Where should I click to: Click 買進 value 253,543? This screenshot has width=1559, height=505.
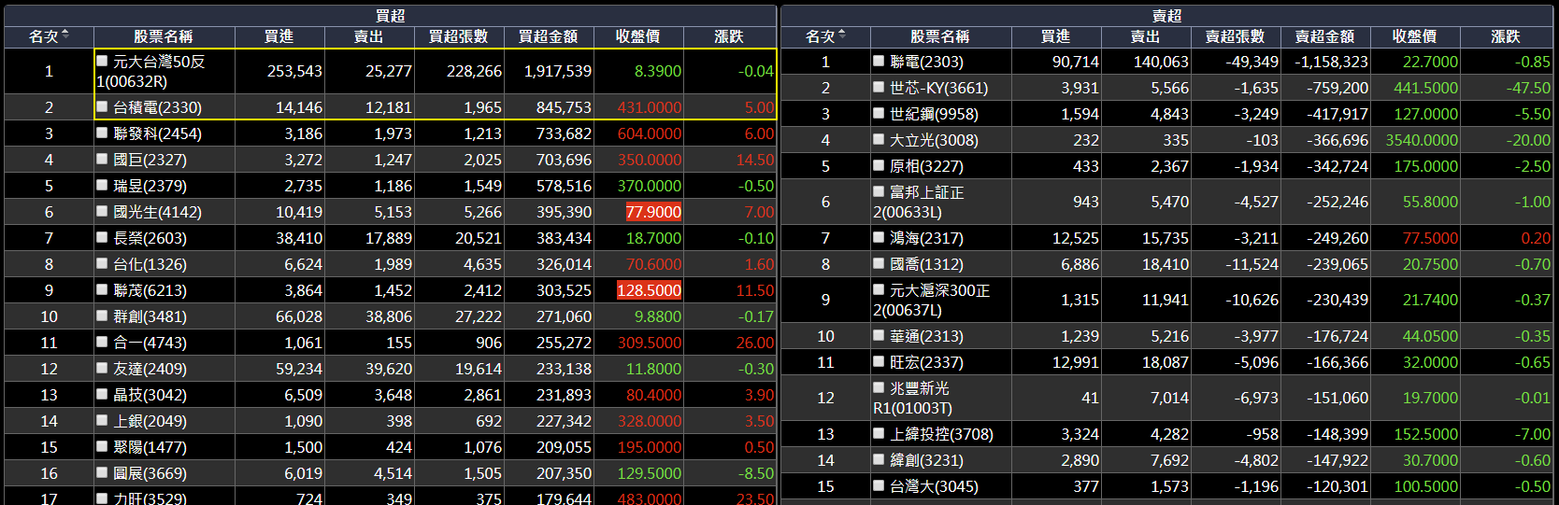[x=294, y=71]
